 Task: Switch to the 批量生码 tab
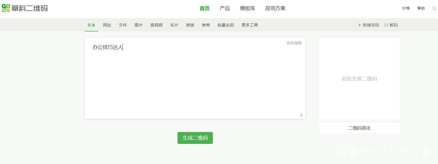tap(226, 25)
